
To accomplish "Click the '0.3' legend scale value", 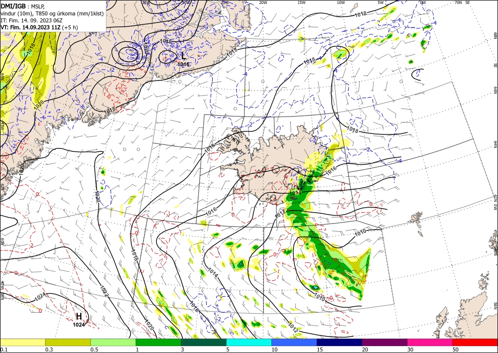I will (49, 349).
